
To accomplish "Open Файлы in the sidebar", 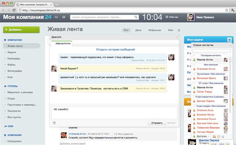I will coord(11,65).
